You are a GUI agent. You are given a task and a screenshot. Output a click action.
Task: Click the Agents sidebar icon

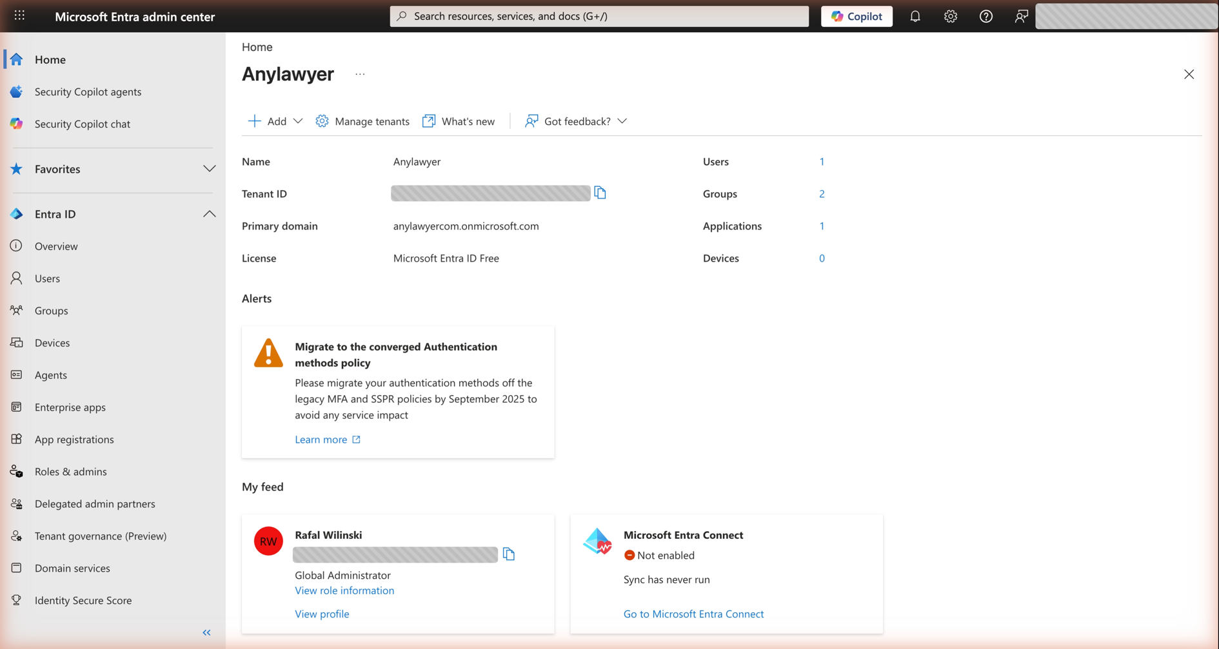(x=17, y=374)
